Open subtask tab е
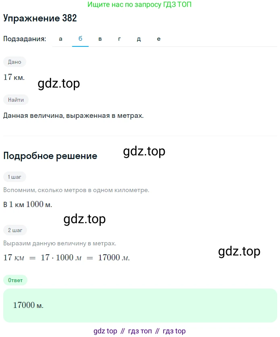This screenshot has width=280, height=337. pyautogui.click(x=159, y=39)
